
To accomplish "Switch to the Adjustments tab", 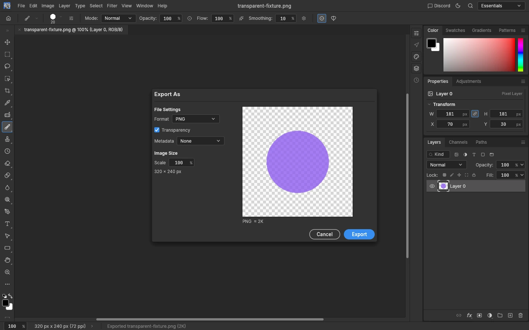I will point(468,81).
